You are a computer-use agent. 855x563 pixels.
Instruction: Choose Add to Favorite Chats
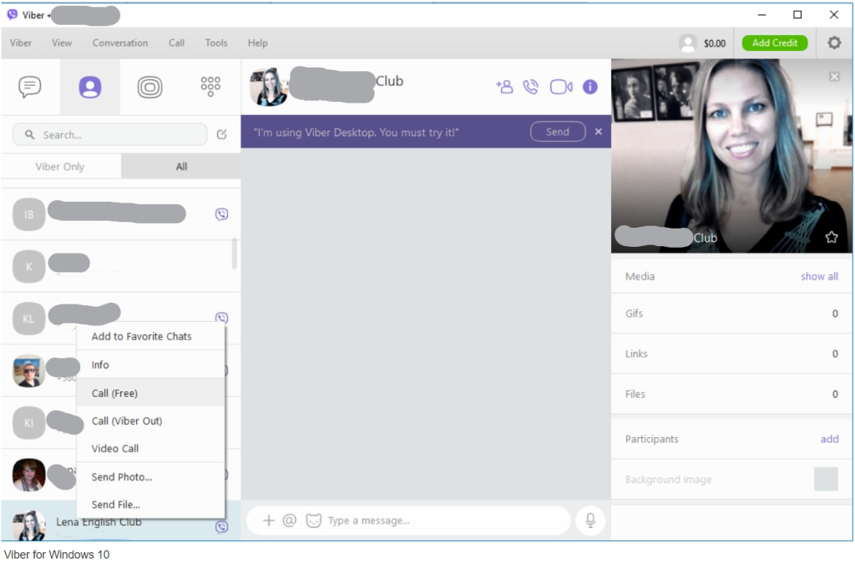[150, 336]
